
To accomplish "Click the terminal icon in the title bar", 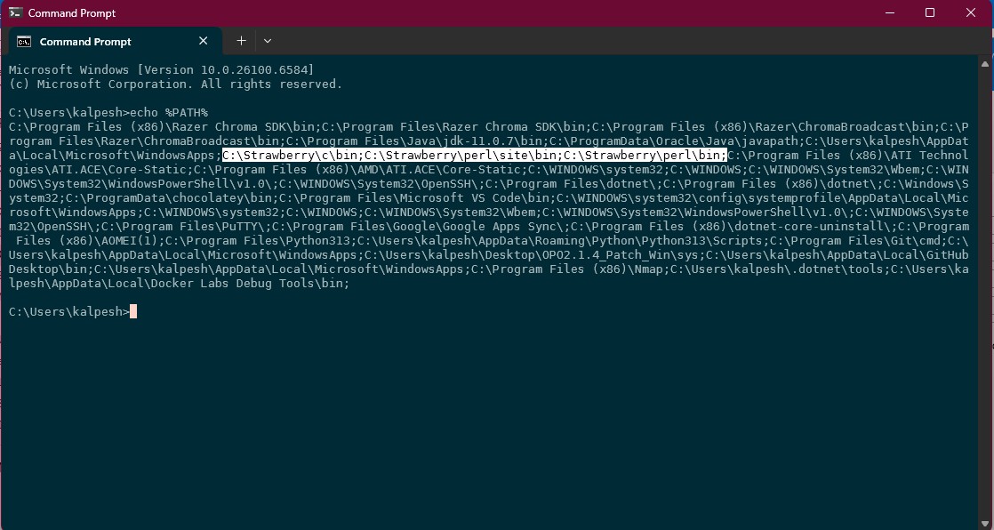I will [15, 12].
